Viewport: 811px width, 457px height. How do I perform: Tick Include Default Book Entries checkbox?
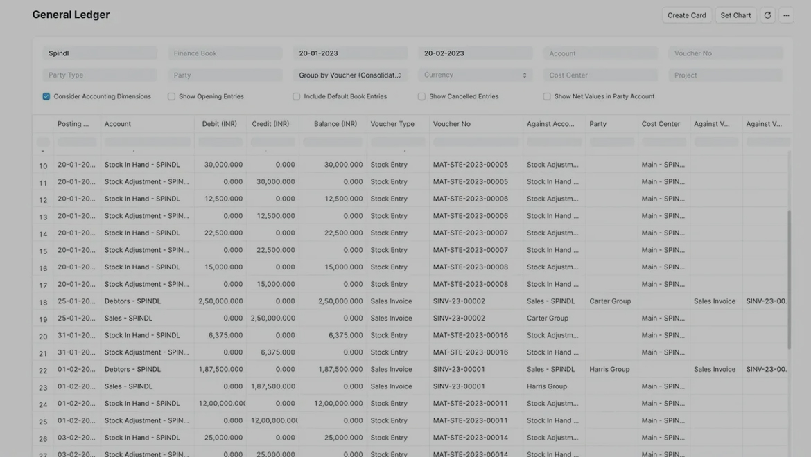[297, 97]
